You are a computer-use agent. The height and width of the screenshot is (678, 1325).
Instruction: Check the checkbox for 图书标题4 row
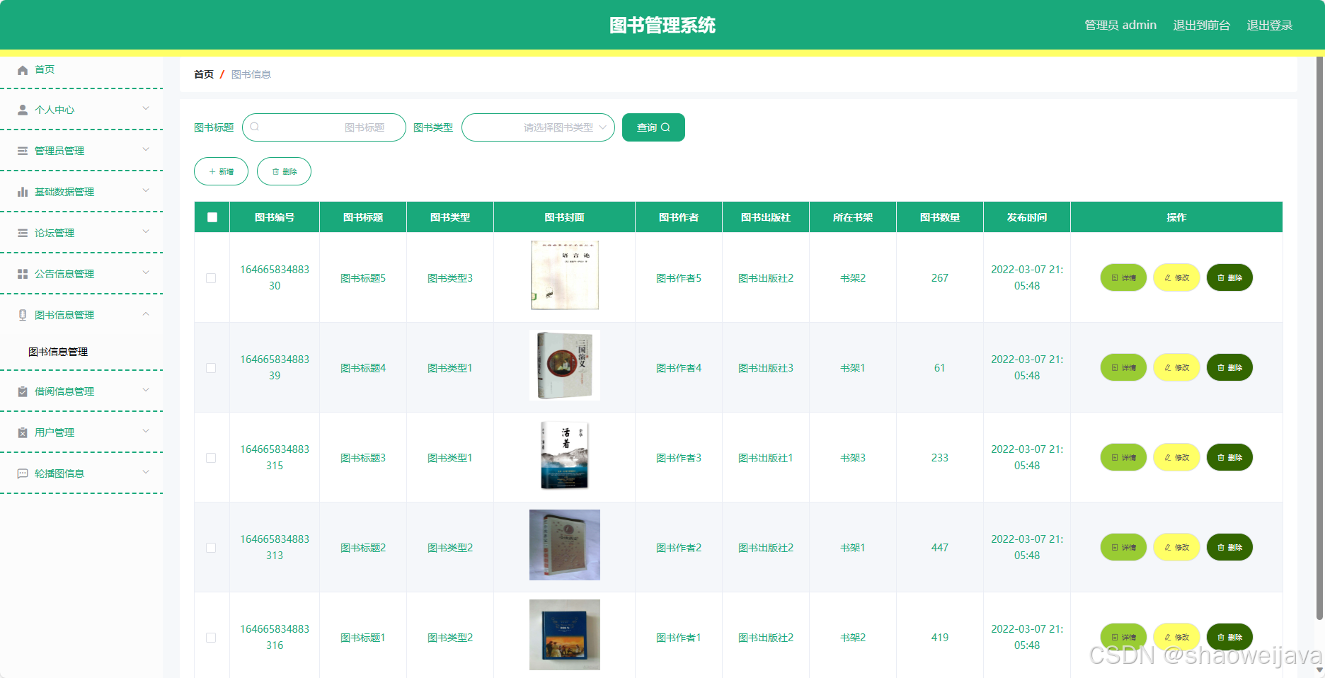[x=211, y=368]
